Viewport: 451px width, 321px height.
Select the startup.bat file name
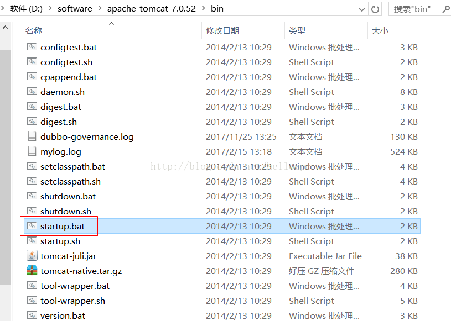point(63,227)
